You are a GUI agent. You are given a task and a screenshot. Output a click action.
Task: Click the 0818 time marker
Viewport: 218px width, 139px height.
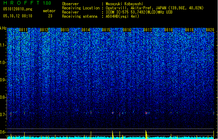tap(168, 30)
